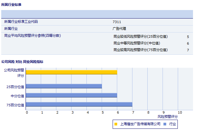Select the 同业较高风险预警评分(75百分位值) row
200x130 pixels.
click(140, 50)
